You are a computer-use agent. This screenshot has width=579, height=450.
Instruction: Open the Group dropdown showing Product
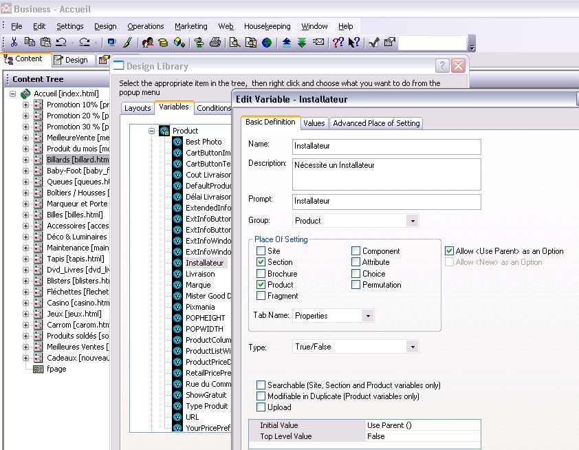(x=411, y=221)
